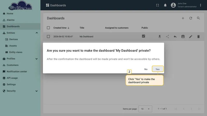Click the 1 – 1 of 1 pagination text

point(162,109)
